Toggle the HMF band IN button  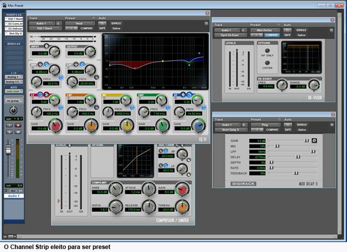click(168, 108)
